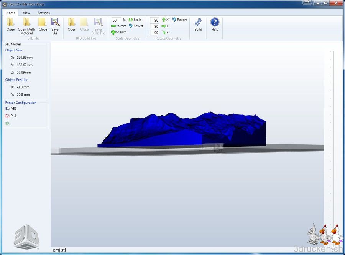Click the Axon 2 title bar app icon

tap(4, 4)
